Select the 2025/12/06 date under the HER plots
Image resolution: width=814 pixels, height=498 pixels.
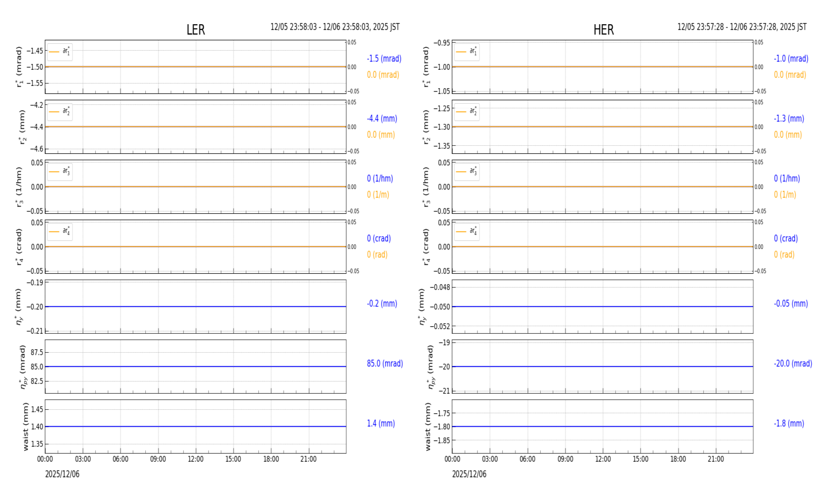tap(469, 474)
